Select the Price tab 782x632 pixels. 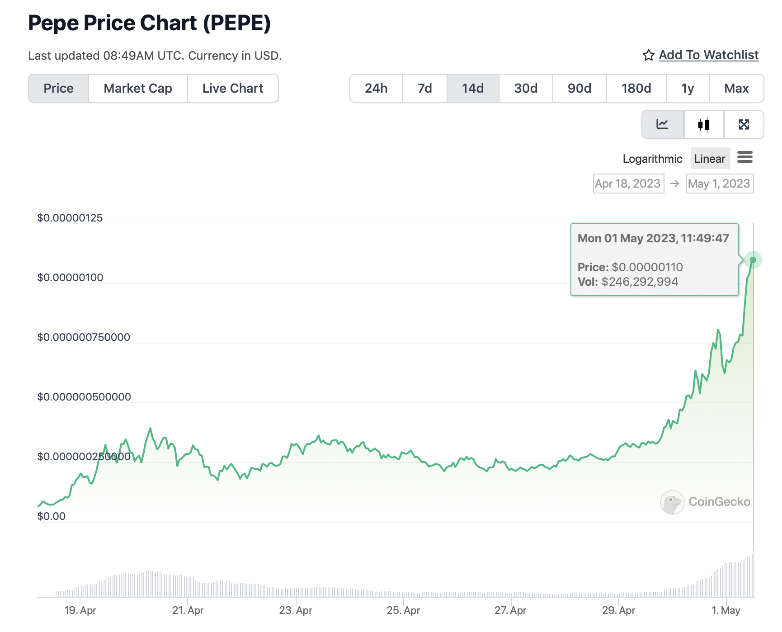59,88
